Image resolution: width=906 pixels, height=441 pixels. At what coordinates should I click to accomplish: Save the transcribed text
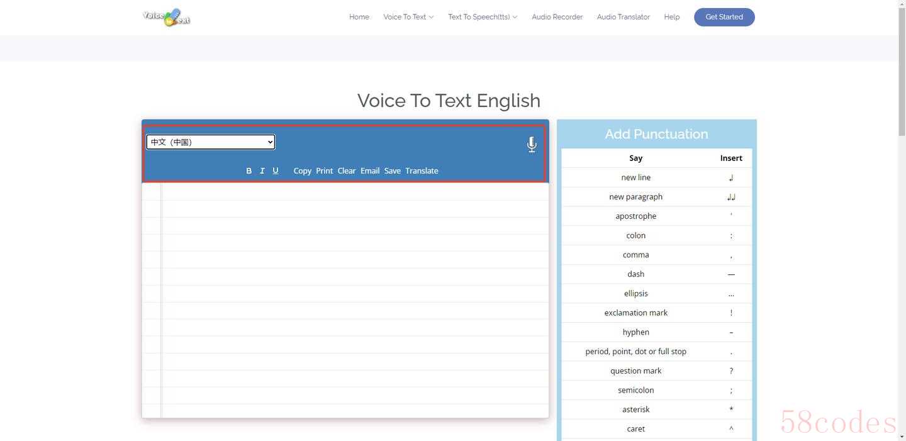(393, 170)
